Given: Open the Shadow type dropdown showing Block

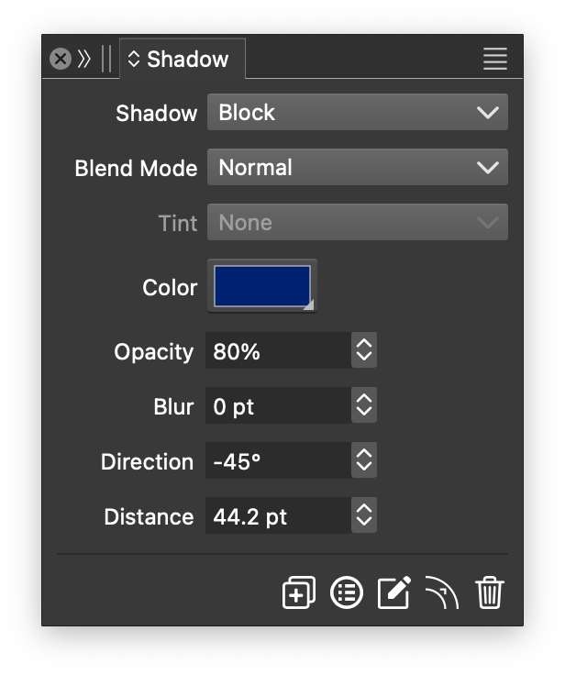Looking at the screenshot, I should click(357, 113).
